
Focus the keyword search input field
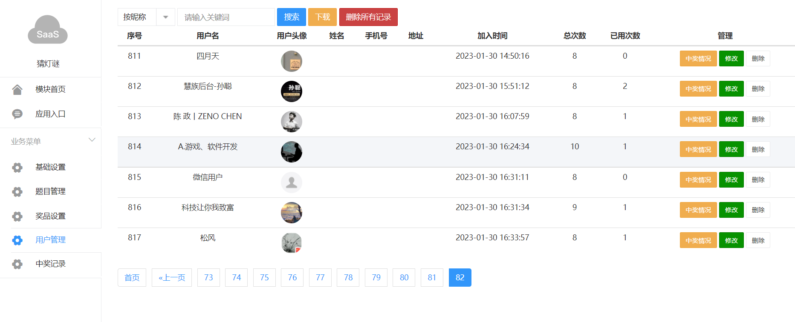click(x=226, y=17)
